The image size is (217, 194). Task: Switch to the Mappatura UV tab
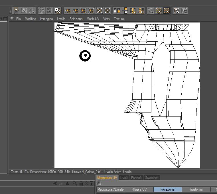tap(107, 178)
